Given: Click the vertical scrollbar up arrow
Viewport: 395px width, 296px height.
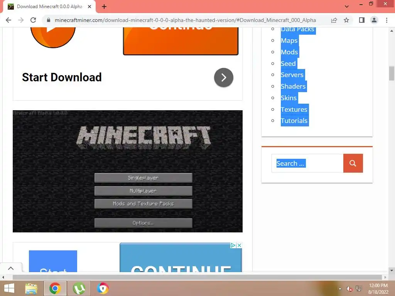Looking at the screenshot, I should tap(392, 31).
